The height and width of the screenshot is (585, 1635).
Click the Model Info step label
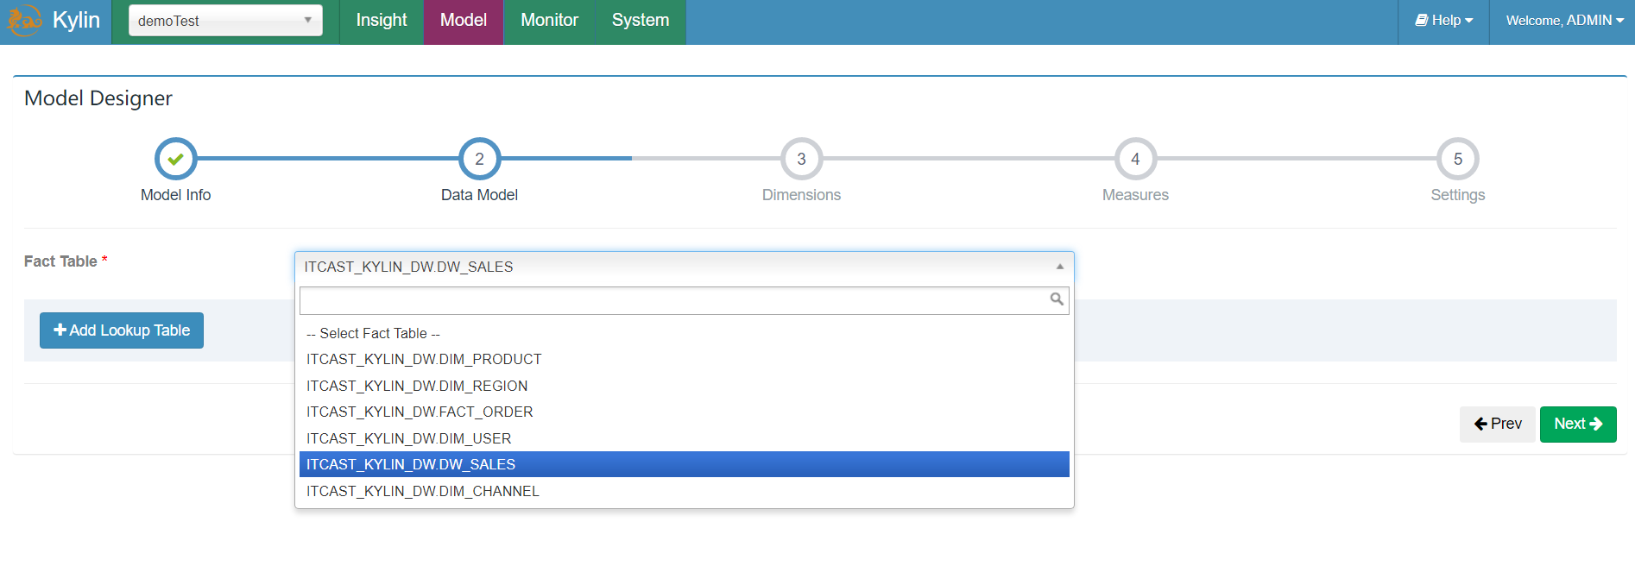pos(175,195)
